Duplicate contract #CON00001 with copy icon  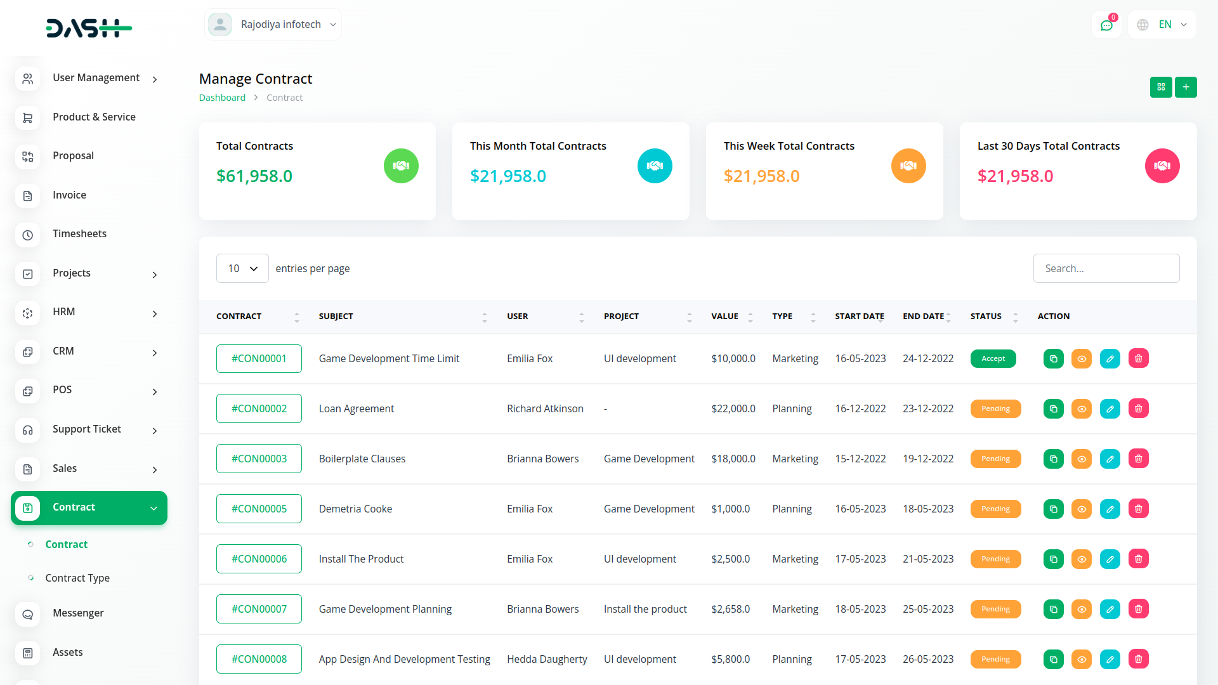(1053, 359)
